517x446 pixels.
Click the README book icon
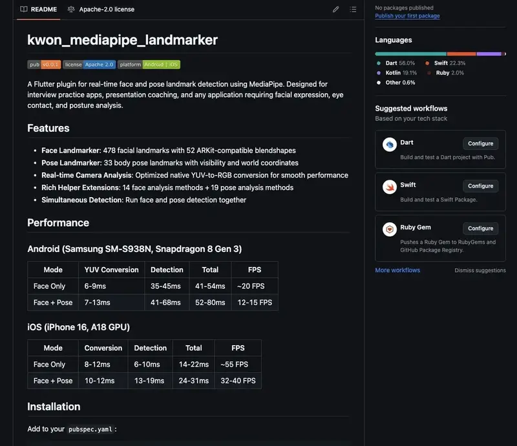click(x=24, y=9)
